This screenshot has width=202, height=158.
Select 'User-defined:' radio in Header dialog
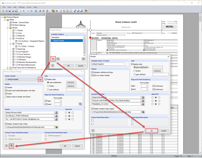pyautogui.click(x=134, y=75)
